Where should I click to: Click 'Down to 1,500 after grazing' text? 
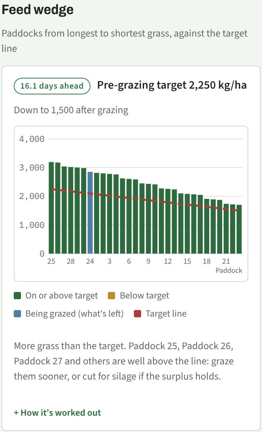tap(71, 110)
